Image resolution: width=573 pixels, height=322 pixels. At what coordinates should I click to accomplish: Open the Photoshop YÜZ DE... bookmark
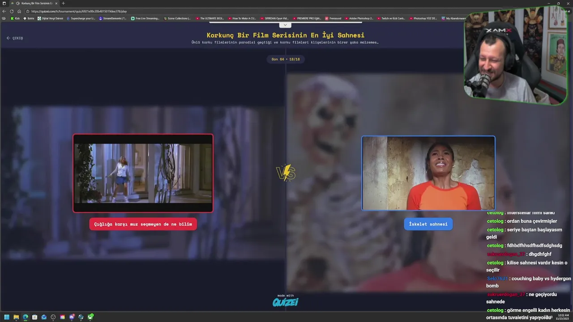(423, 18)
